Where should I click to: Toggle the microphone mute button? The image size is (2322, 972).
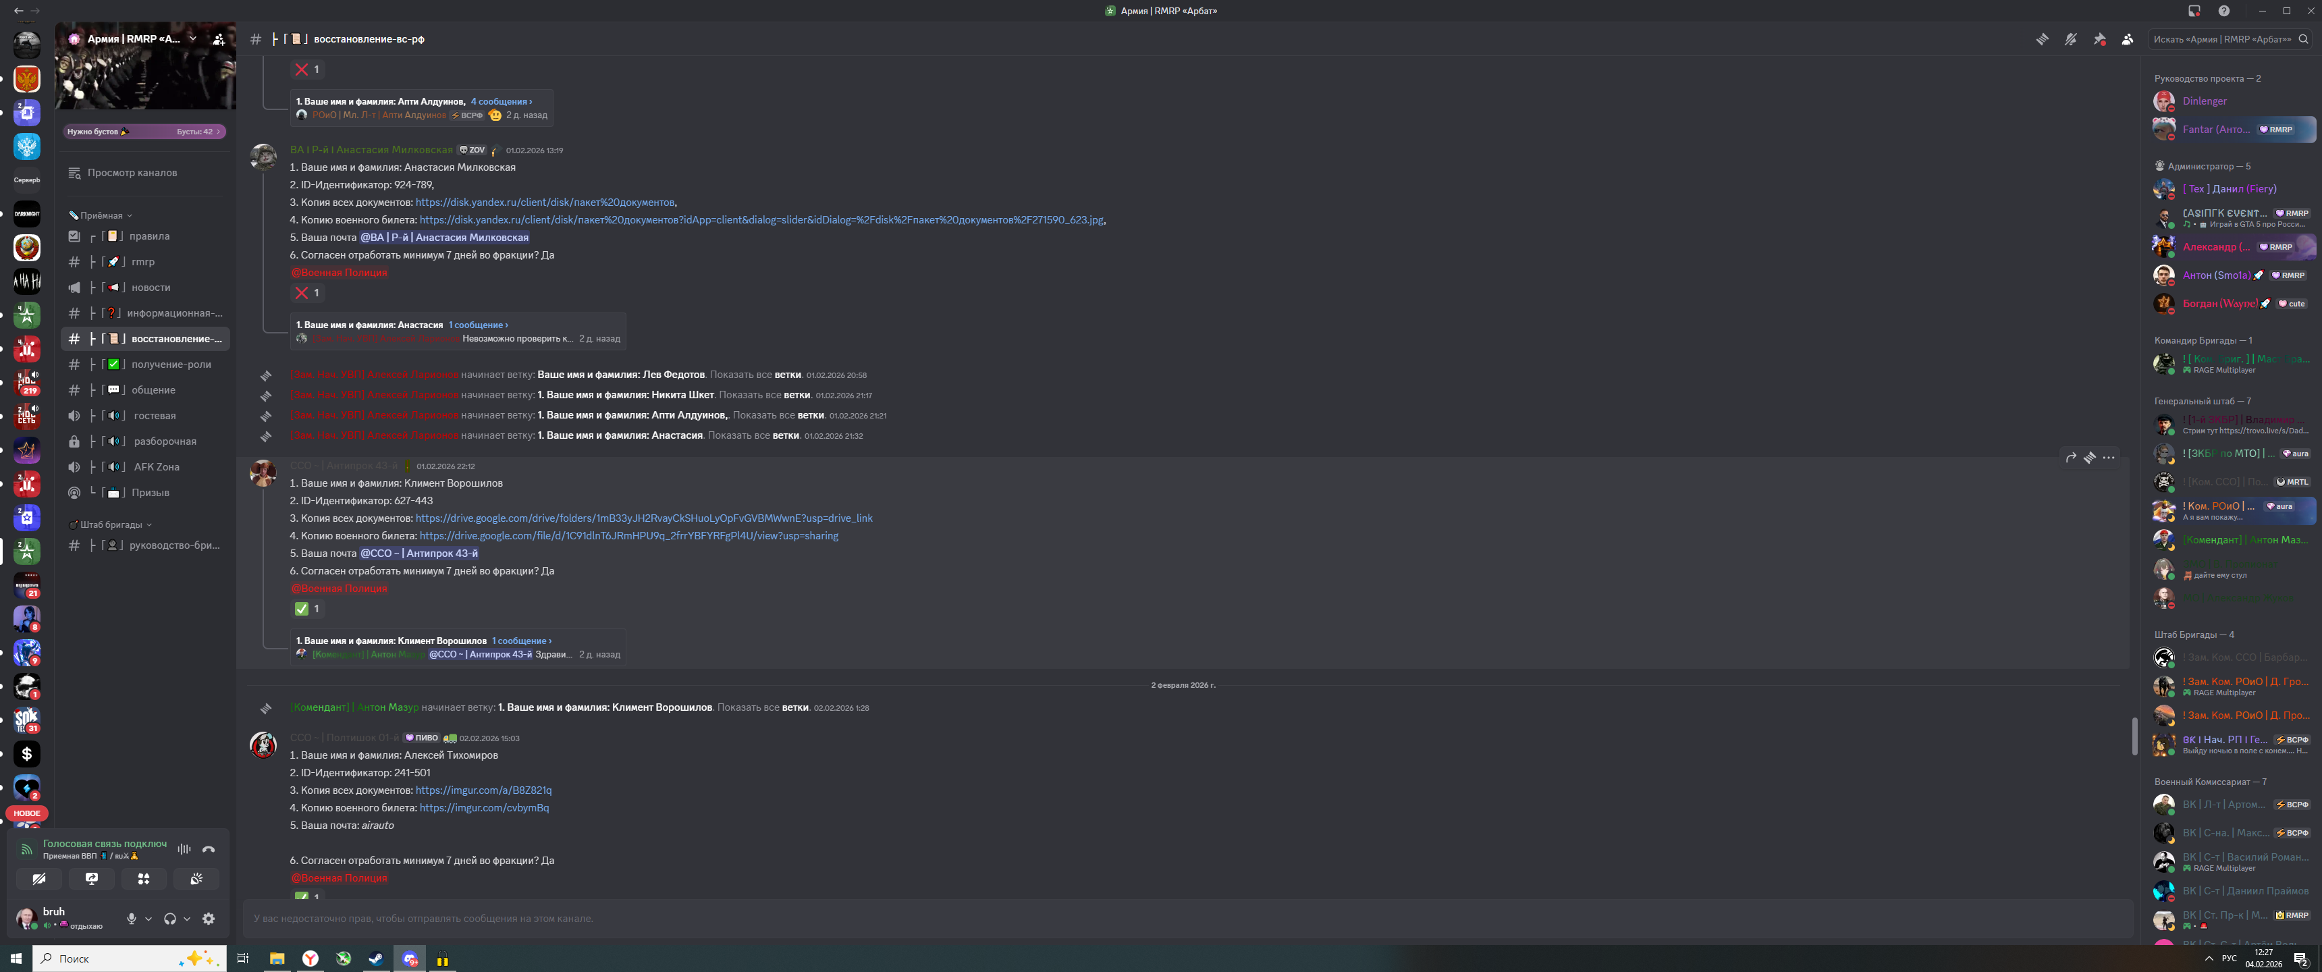click(x=132, y=919)
